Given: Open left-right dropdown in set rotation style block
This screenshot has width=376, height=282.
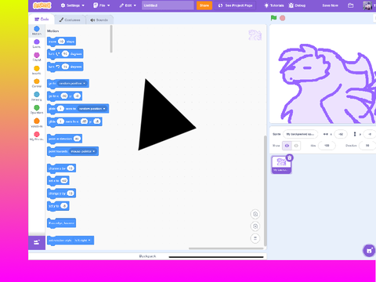Looking at the screenshot, I should (82, 240).
